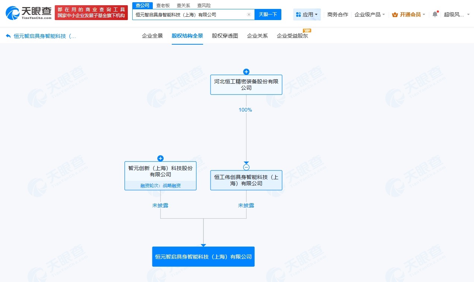Switch to the 查老板 tab
The width and height of the screenshot is (474, 282).
coord(163,5)
